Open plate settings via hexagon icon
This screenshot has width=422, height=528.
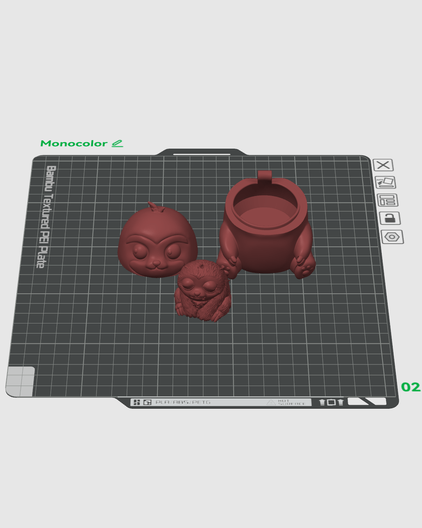(x=392, y=237)
